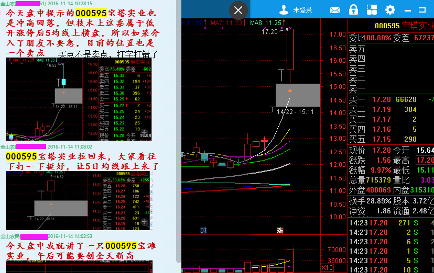Viewport: 434px width, 273px height.
Task: Click the tallest red volume bar
Action: 290,260
